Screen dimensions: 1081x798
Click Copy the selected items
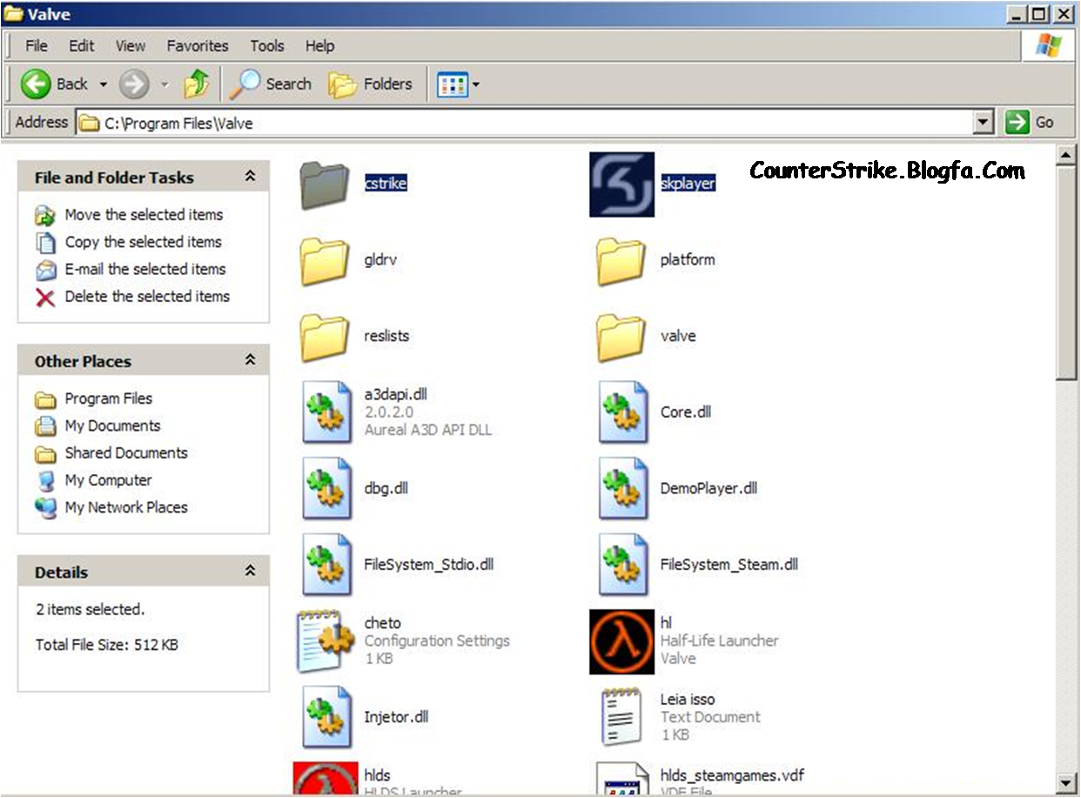coord(143,242)
